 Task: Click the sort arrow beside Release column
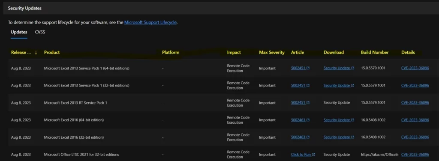coord(36,52)
